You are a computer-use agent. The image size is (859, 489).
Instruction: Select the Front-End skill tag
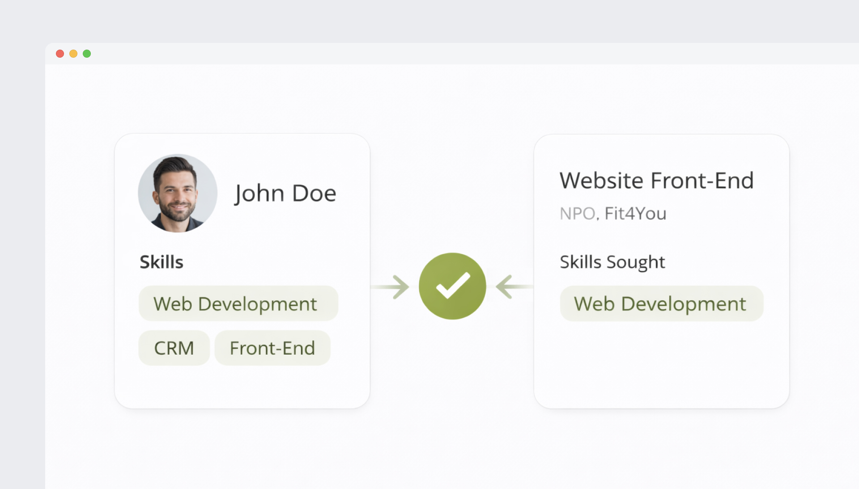point(272,348)
